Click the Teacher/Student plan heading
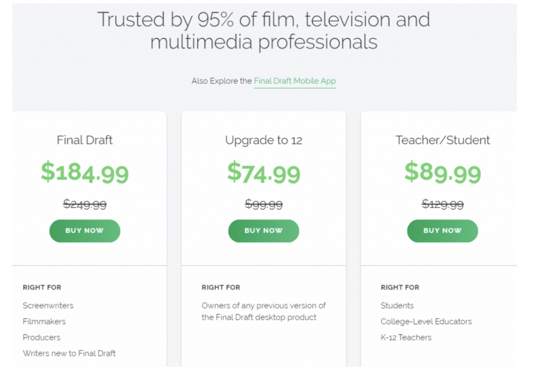 click(443, 140)
